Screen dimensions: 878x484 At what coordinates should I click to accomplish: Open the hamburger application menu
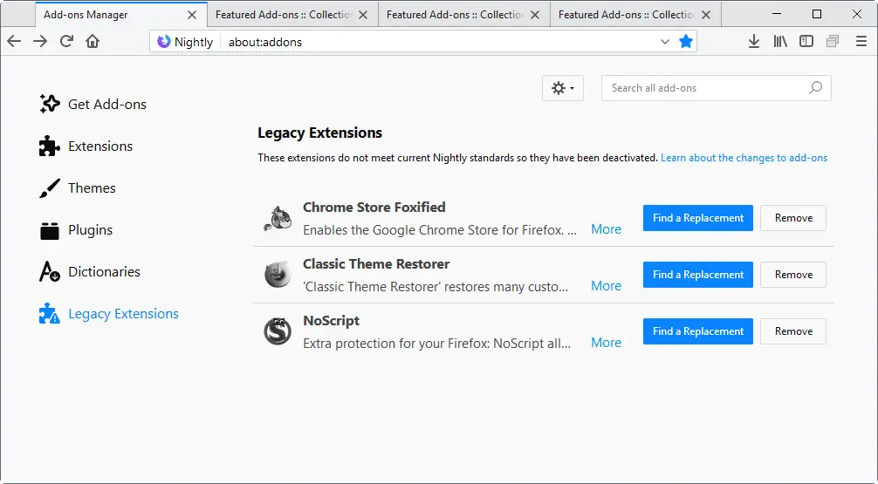[861, 41]
